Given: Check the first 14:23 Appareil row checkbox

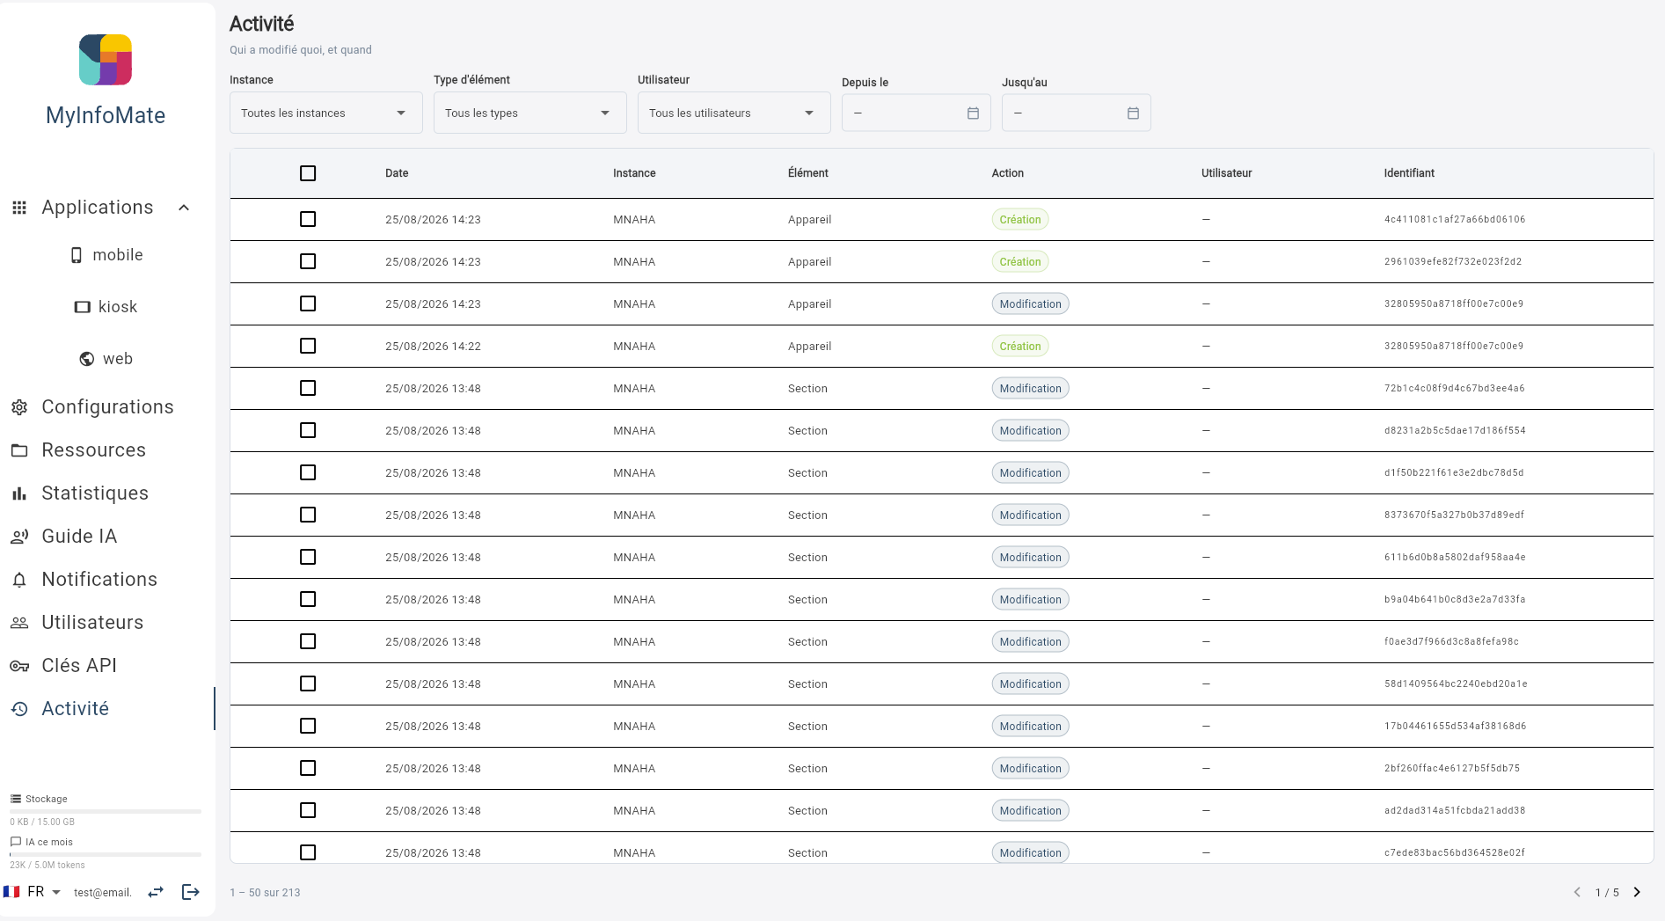Looking at the screenshot, I should click(308, 219).
